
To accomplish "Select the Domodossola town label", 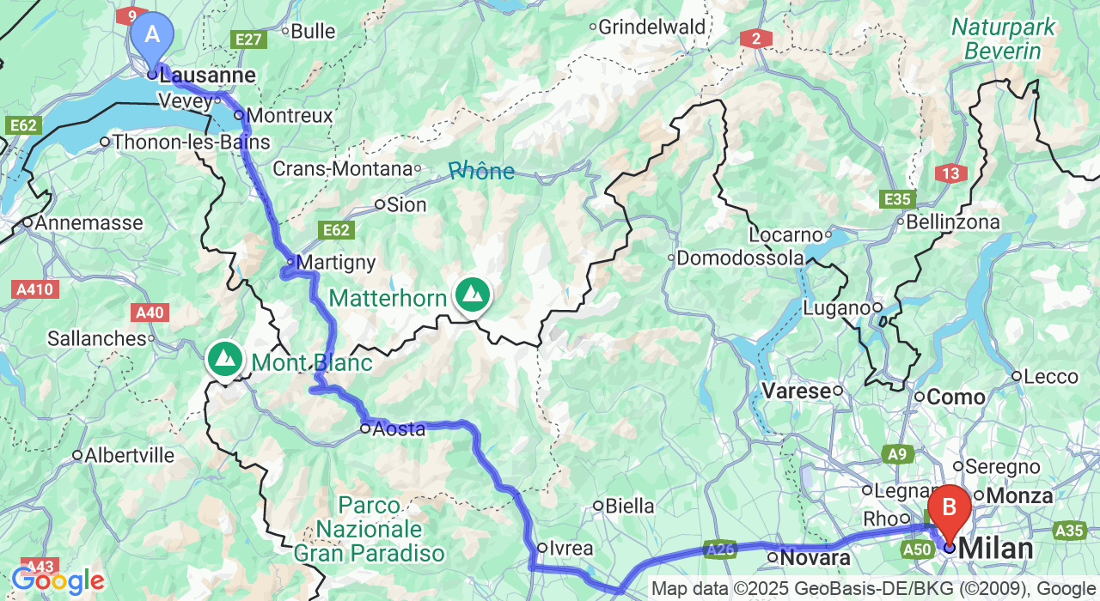I will pyautogui.click(x=741, y=258).
